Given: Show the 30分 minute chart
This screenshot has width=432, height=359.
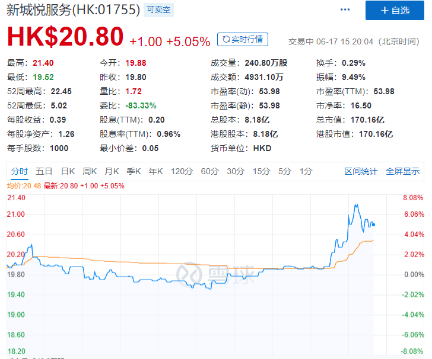Looking at the screenshot, I should point(235,171).
